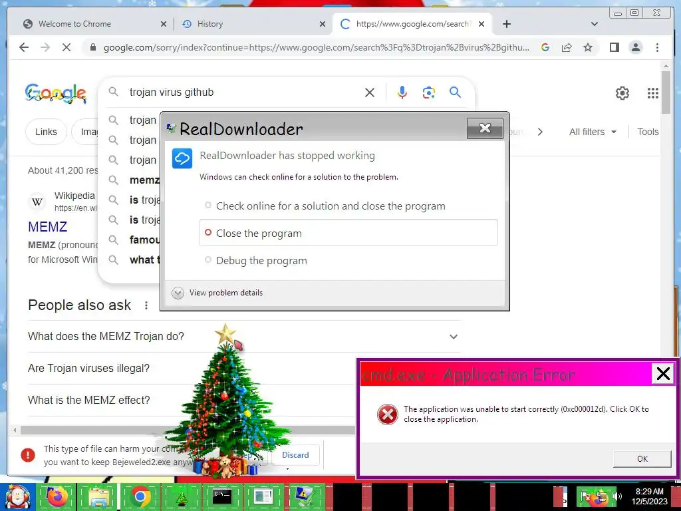Discard the Bejeweled2.exe download

(x=295, y=455)
